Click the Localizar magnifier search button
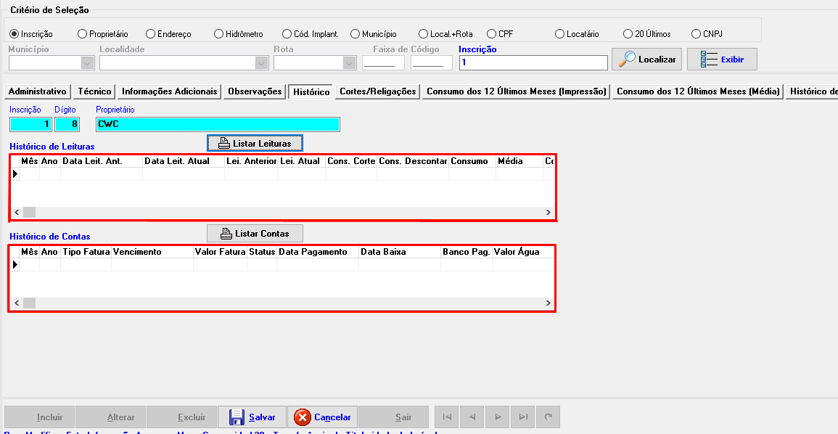 click(x=646, y=60)
